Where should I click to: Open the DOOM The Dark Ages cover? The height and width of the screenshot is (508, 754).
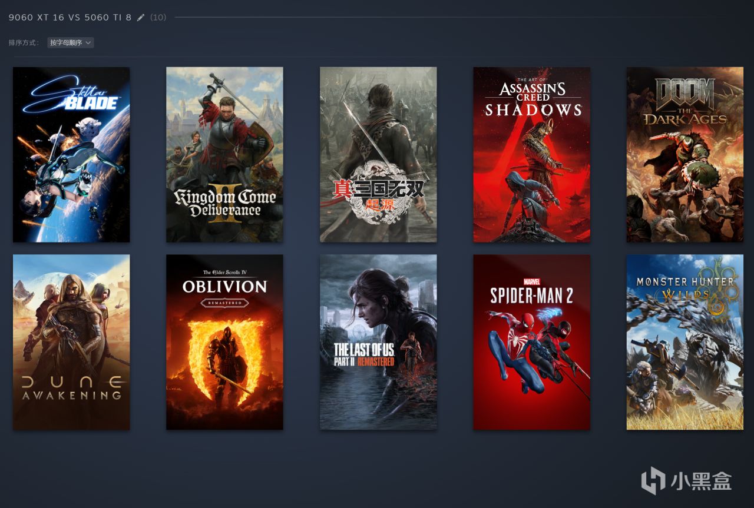(x=685, y=154)
